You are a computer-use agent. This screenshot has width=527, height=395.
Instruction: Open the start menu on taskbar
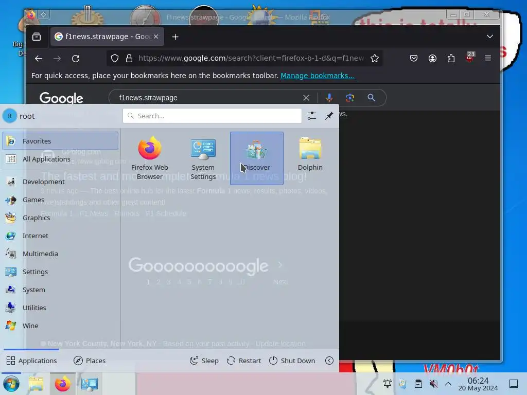point(11,384)
